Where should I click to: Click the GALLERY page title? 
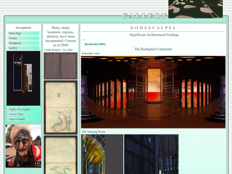tap(144, 16)
